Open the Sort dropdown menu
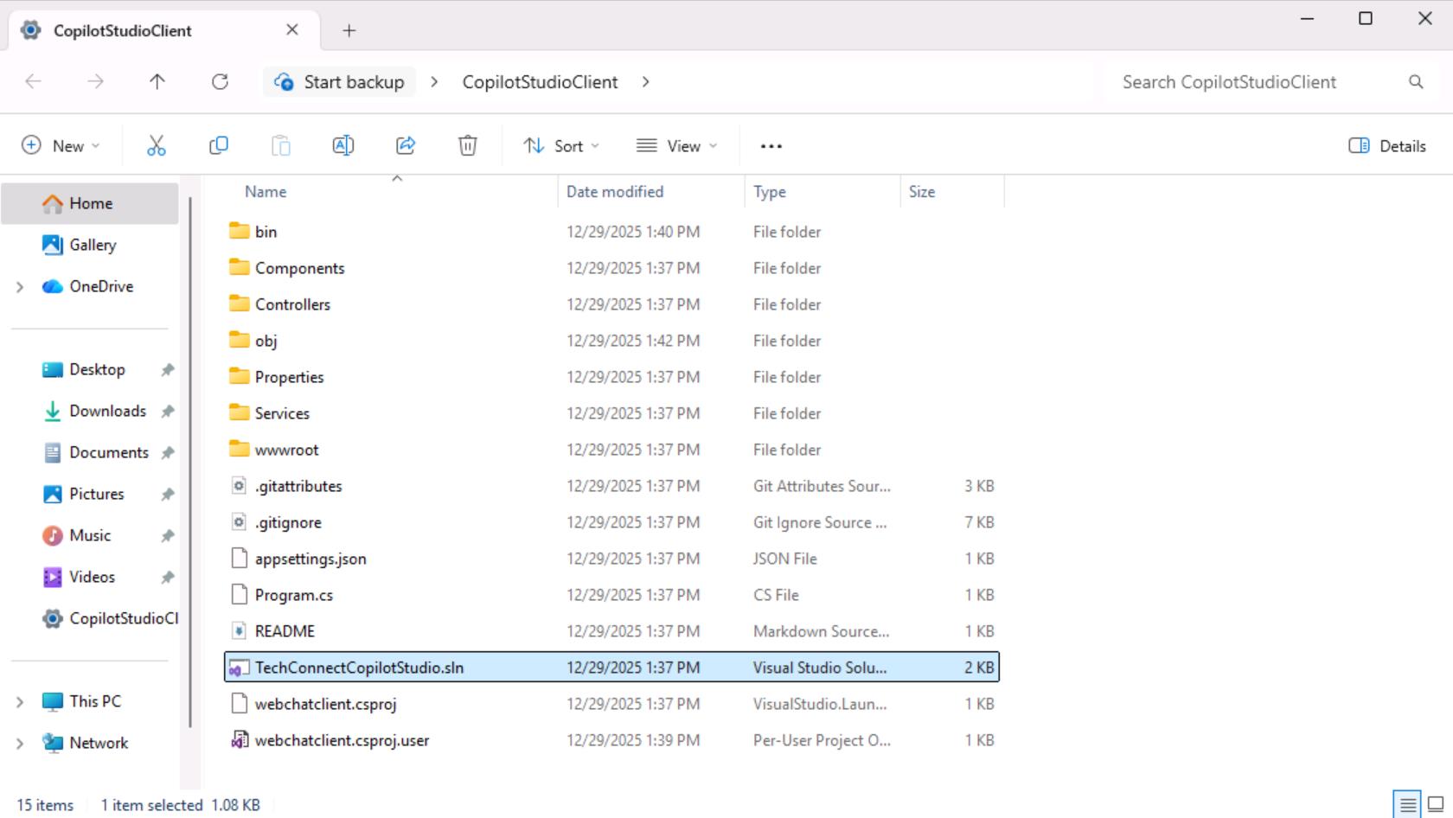This screenshot has width=1453, height=818. click(x=561, y=146)
